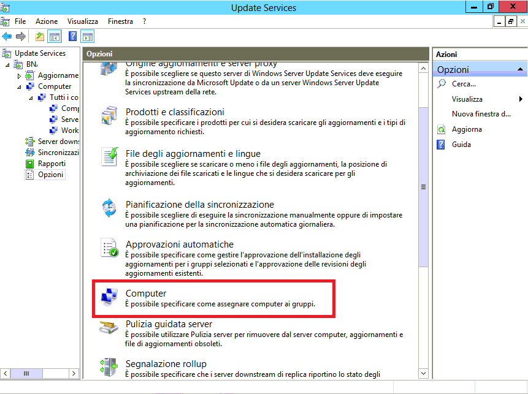528x394 pixels.
Task: Click the inner MDI restore button
Action: [511, 22]
